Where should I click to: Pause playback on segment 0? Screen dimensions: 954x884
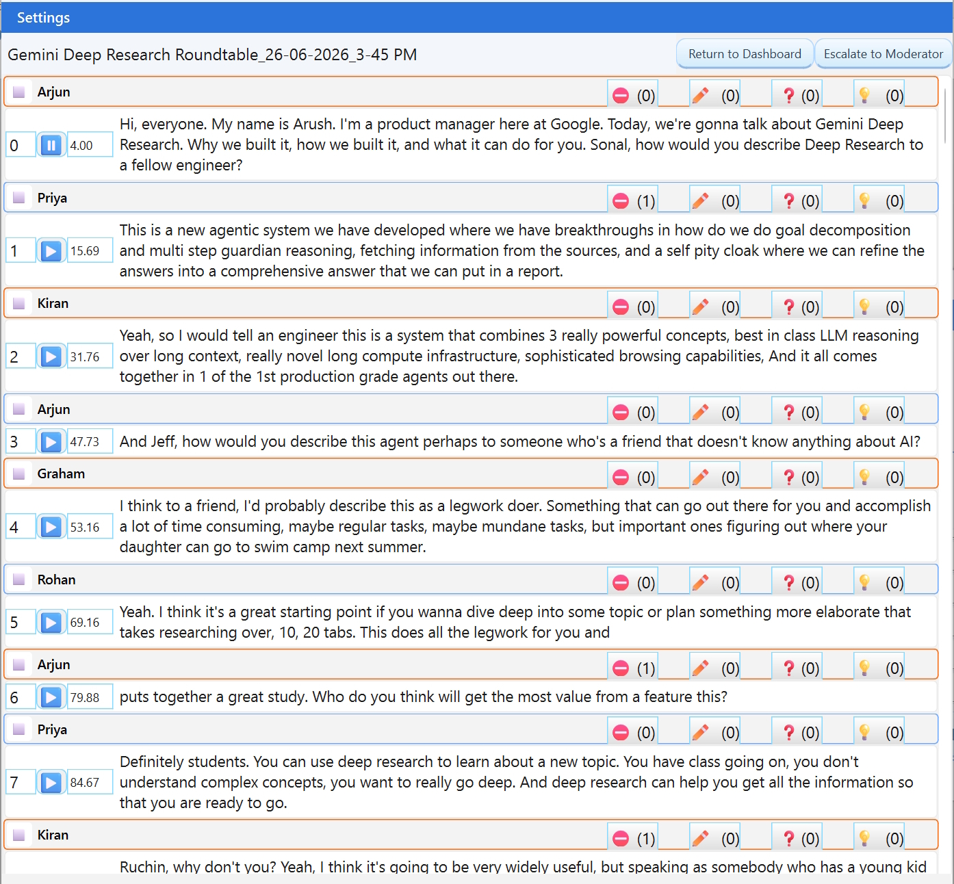point(51,145)
